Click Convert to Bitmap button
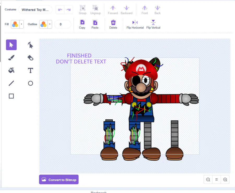Screen dimensions: 235x193 pos(59,179)
